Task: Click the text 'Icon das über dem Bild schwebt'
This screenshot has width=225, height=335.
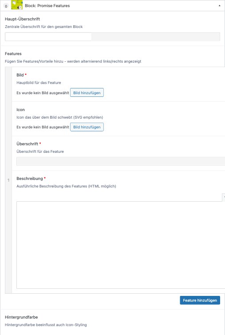Action: click(x=44, y=117)
